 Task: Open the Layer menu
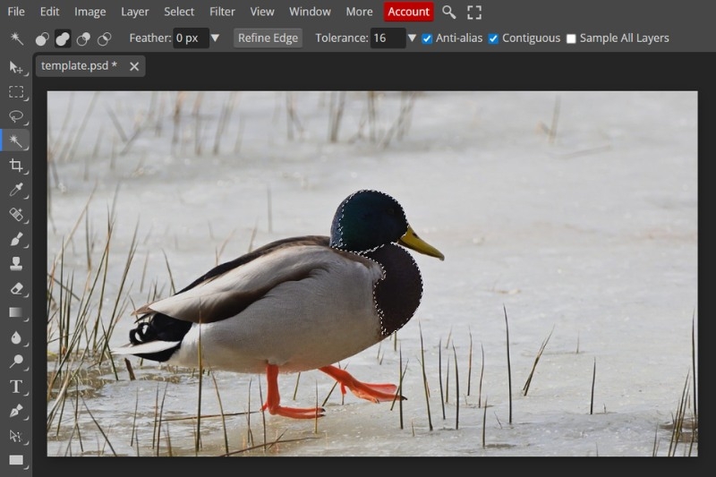coord(135,12)
